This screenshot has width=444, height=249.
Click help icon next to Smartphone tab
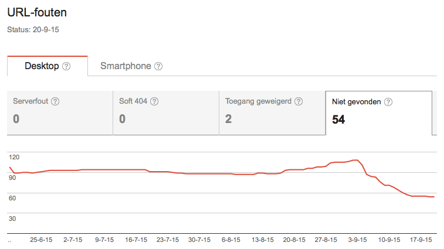[x=158, y=66]
